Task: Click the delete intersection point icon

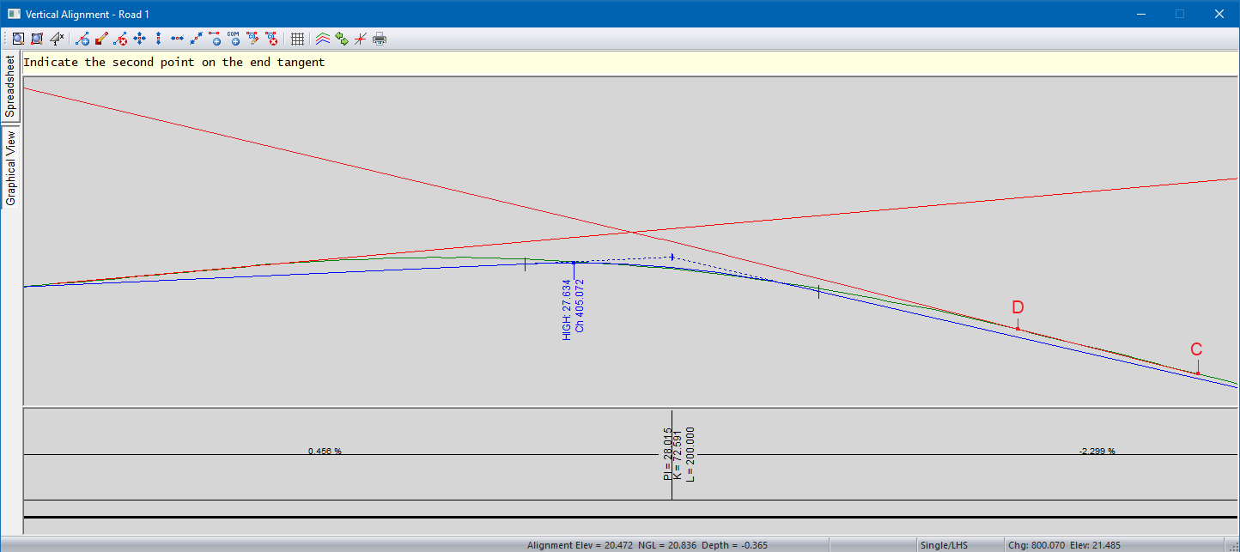Action: pos(120,39)
